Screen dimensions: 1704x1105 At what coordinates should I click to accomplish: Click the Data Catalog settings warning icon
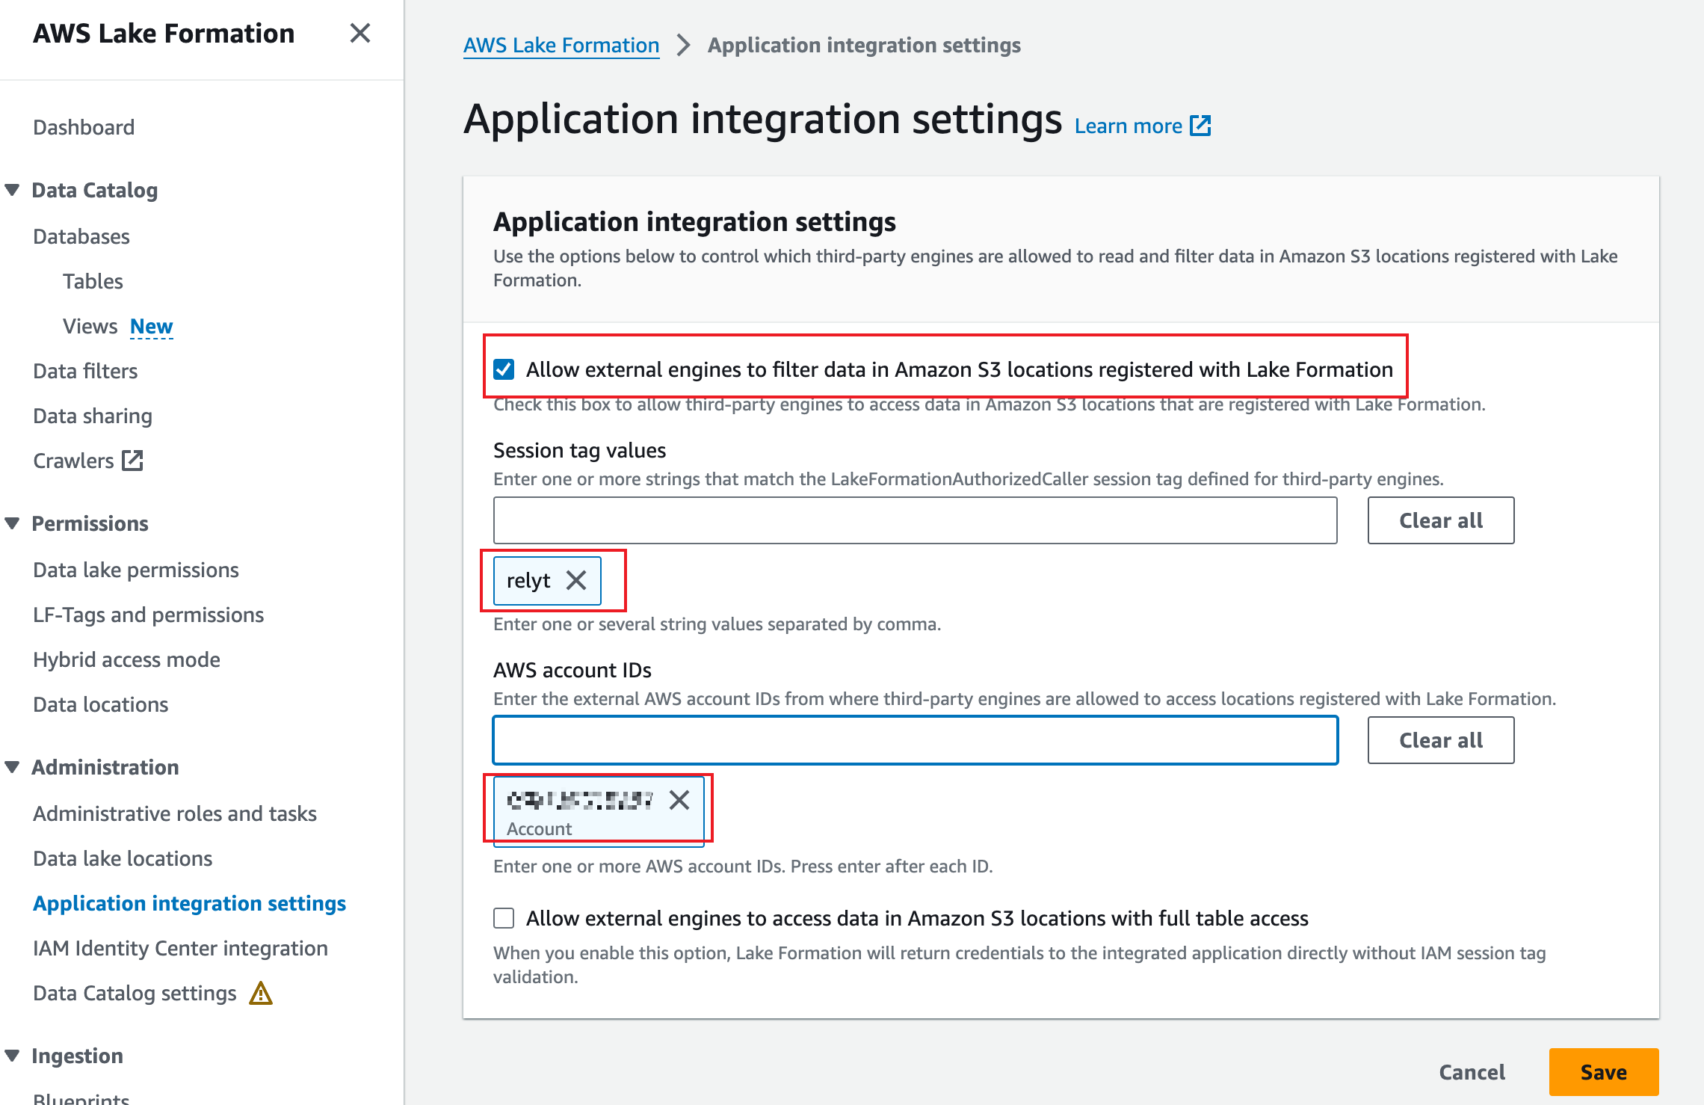click(x=261, y=993)
